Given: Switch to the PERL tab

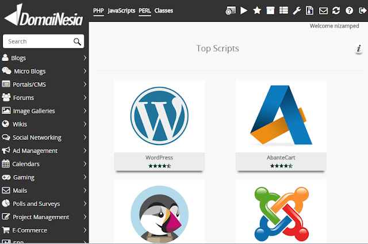Looking at the screenshot, I should pos(144,11).
